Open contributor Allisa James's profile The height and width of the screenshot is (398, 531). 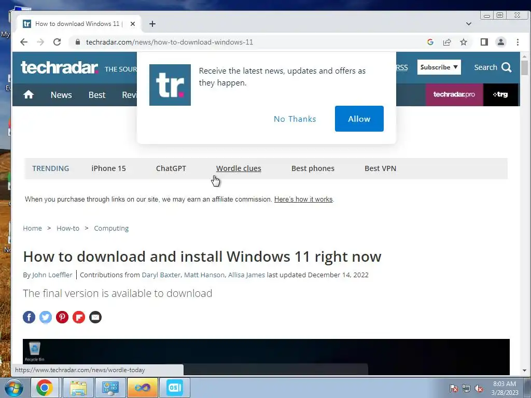point(246,275)
